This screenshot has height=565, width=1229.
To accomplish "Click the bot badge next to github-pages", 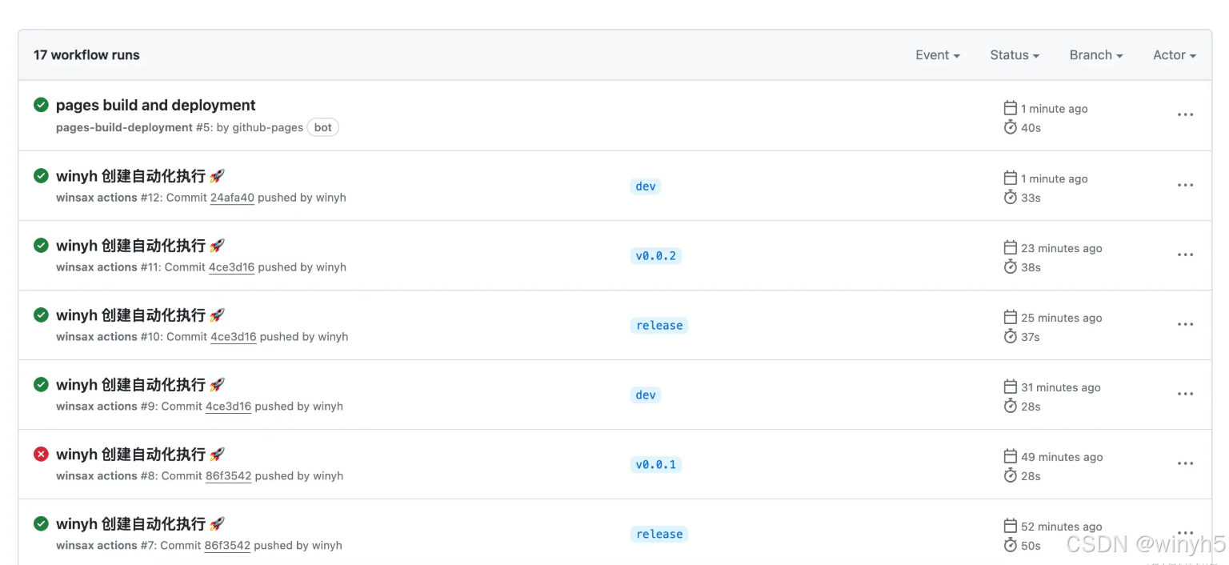I will [x=323, y=127].
